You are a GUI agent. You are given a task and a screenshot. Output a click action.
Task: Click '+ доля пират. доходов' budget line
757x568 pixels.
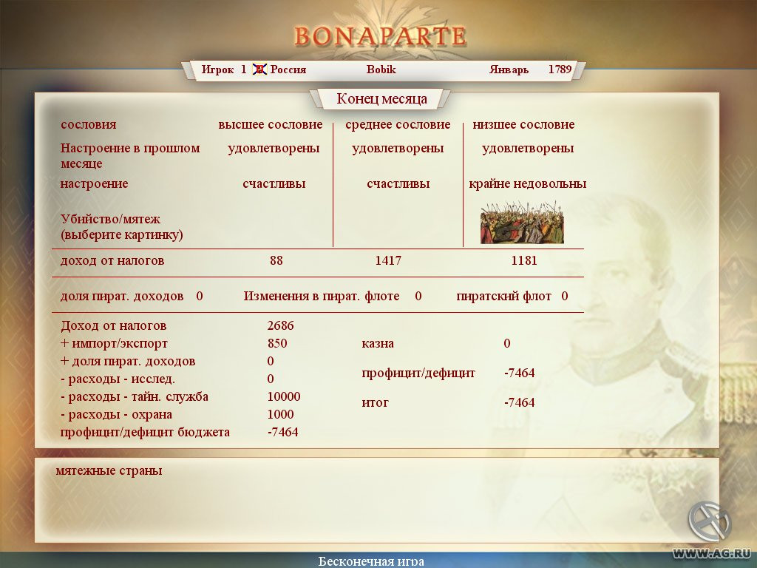point(128,361)
